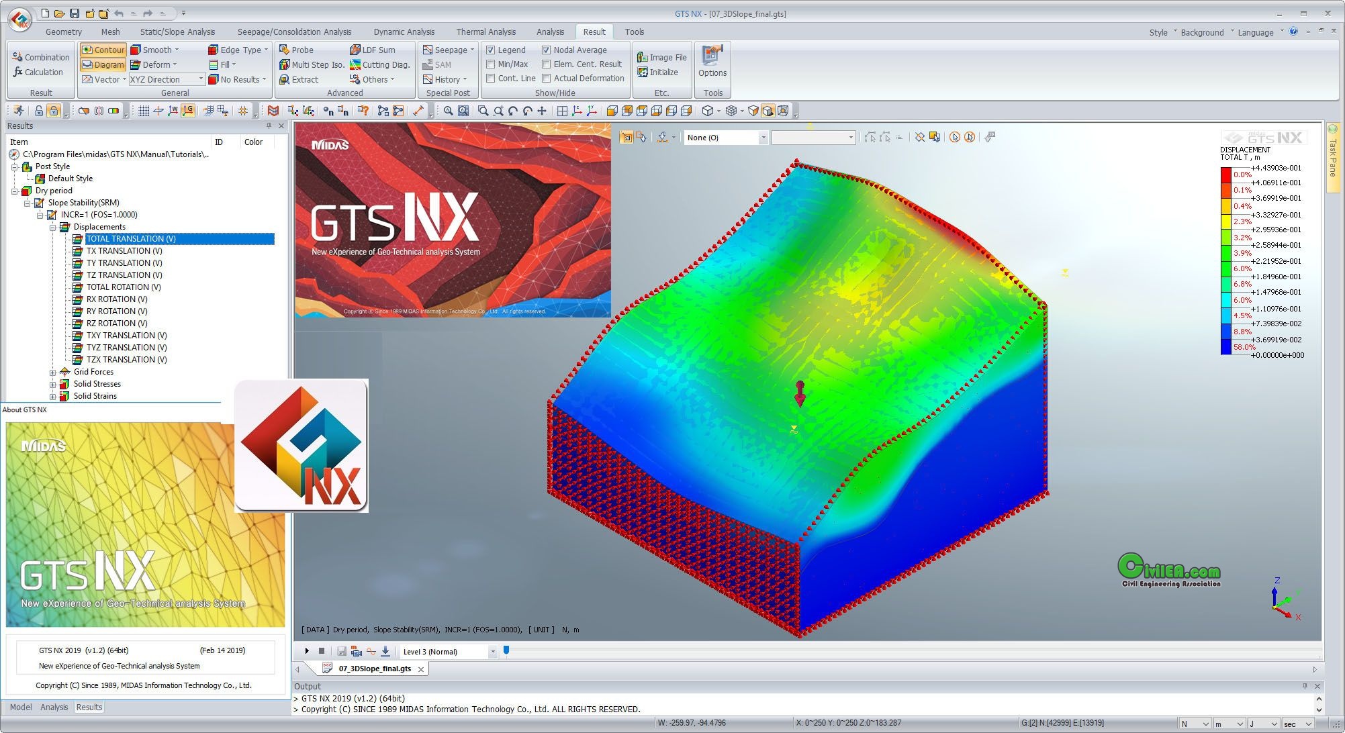
Task: Switch to the Mesh ribbon tab
Action: click(x=110, y=32)
